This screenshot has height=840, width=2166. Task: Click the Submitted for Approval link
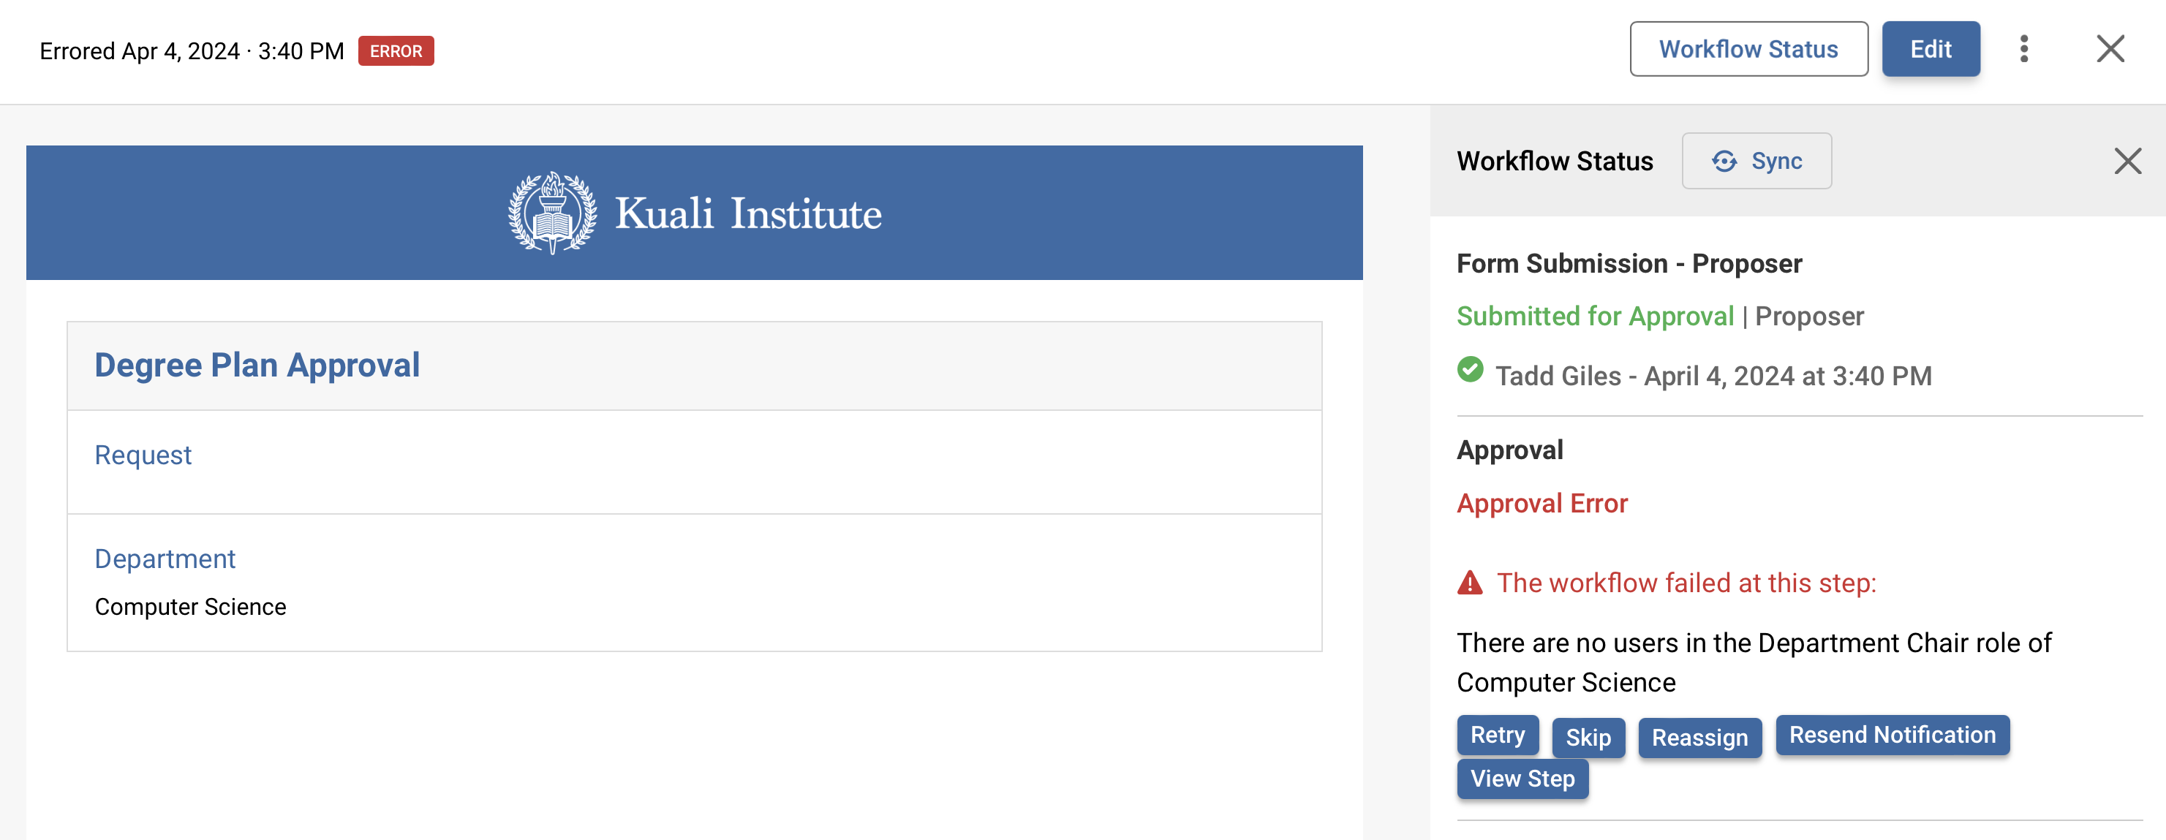(1594, 315)
